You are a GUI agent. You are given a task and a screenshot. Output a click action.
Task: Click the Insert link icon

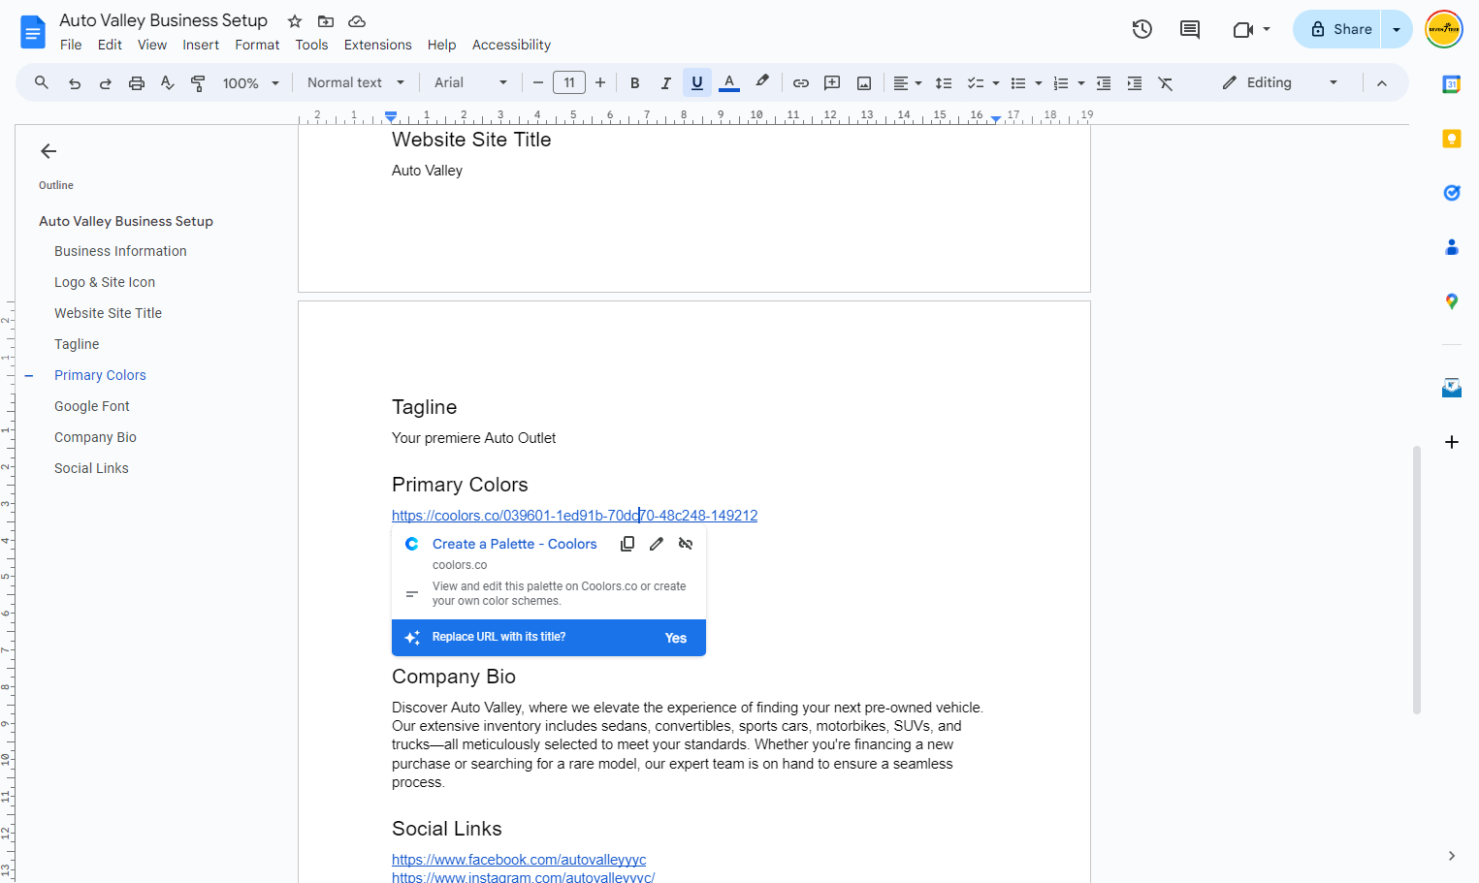click(801, 83)
